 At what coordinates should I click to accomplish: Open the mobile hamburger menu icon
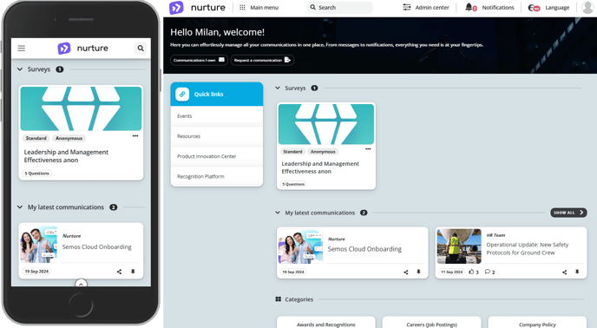[x=22, y=48]
